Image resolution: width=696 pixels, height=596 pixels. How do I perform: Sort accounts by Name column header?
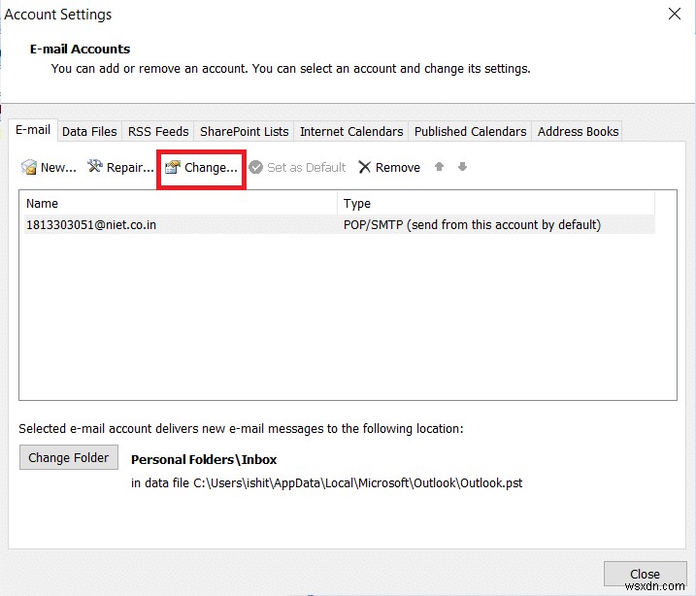pos(181,204)
